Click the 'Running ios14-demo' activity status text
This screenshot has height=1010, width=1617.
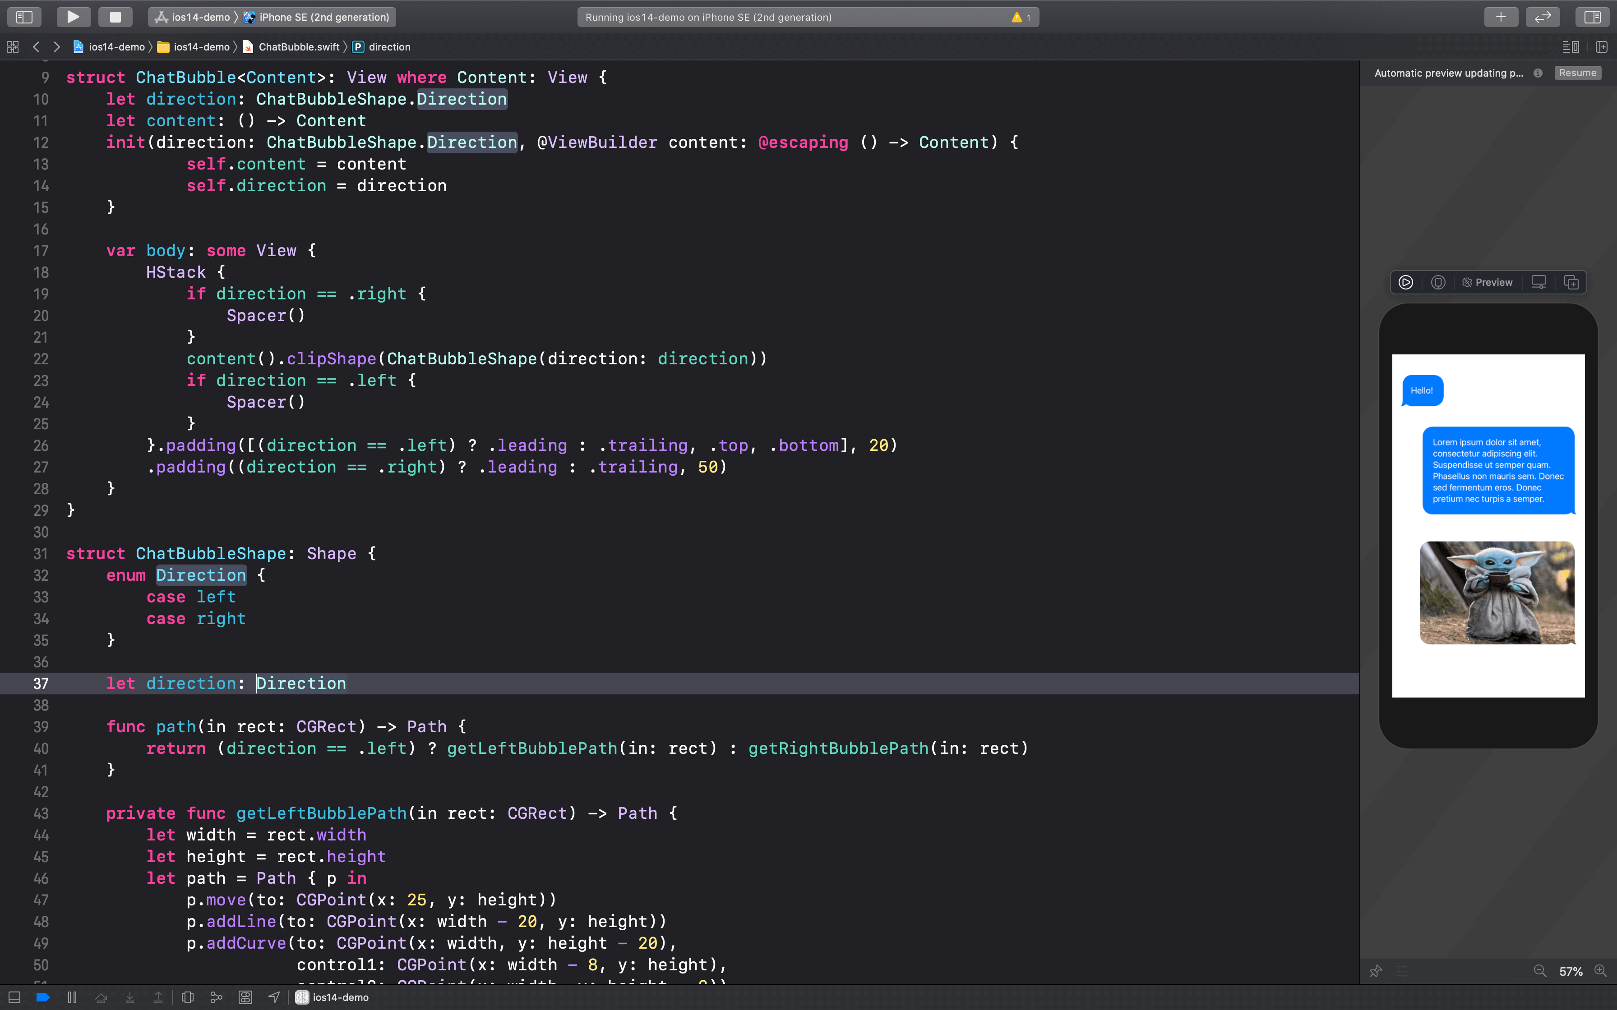pyautogui.click(x=708, y=18)
